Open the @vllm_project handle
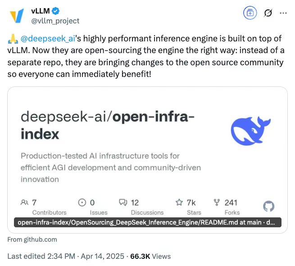 click(x=55, y=21)
